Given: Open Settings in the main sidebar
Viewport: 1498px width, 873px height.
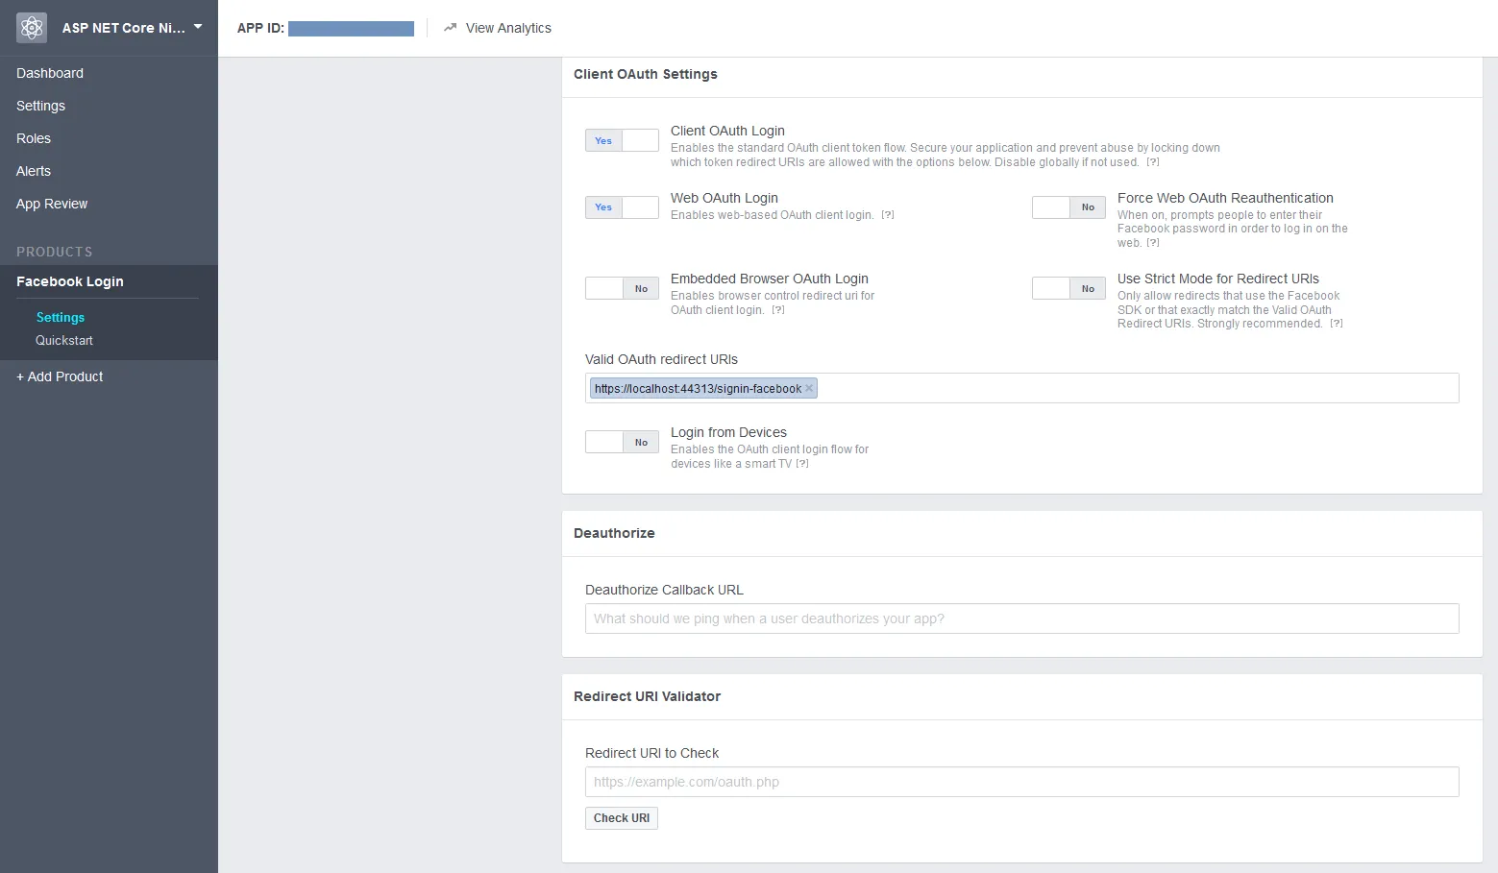Looking at the screenshot, I should click(x=41, y=106).
